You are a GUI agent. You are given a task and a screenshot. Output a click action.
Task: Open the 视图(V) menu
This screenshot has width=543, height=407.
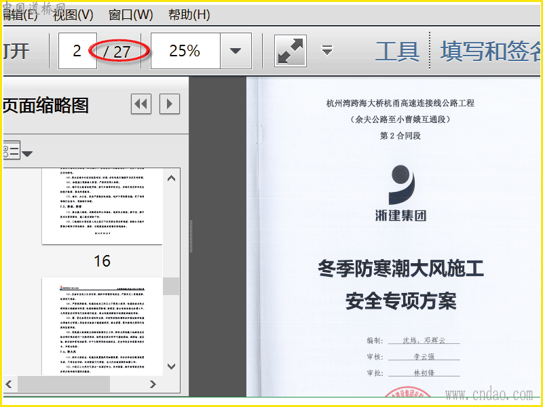click(73, 15)
